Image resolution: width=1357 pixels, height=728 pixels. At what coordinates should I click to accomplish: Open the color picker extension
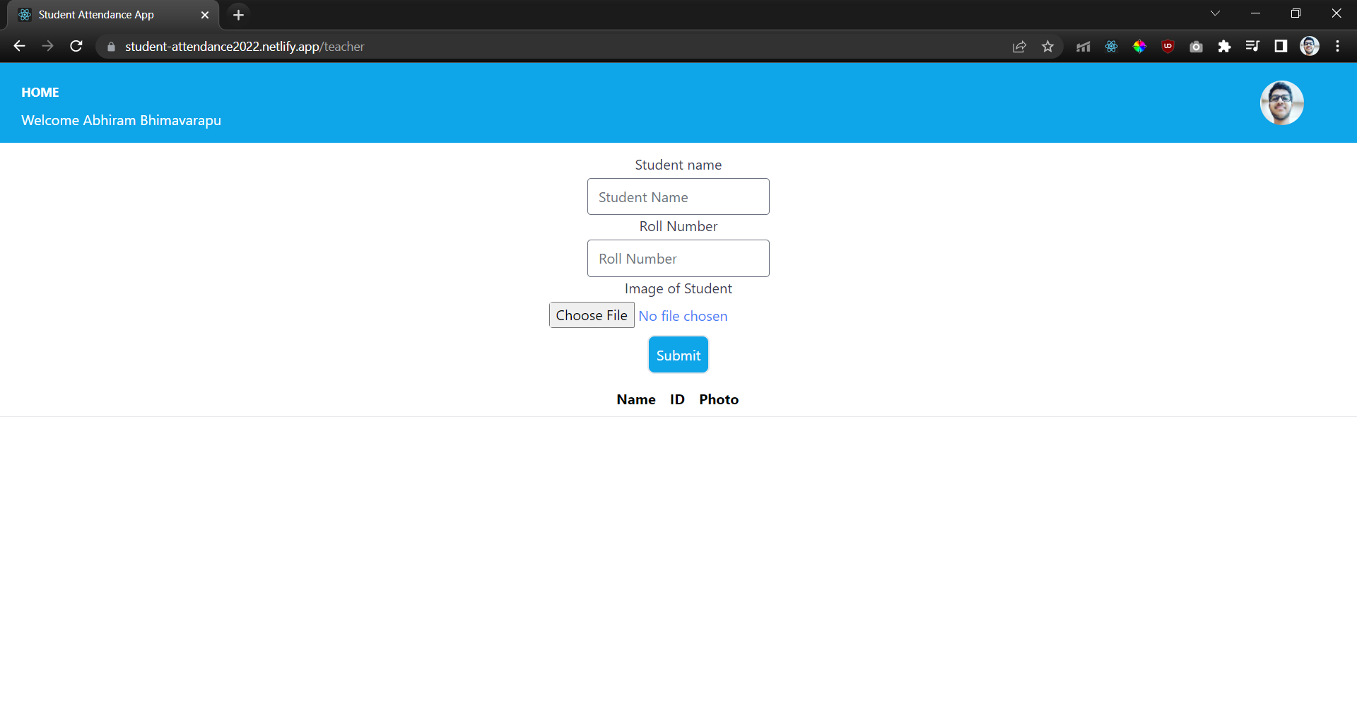click(1139, 46)
